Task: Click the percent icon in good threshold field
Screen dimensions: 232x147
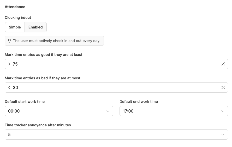Action: [223, 64]
